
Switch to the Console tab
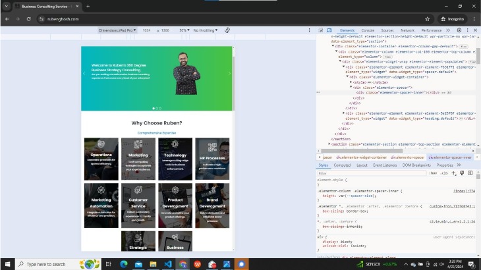pyautogui.click(x=368, y=30)
